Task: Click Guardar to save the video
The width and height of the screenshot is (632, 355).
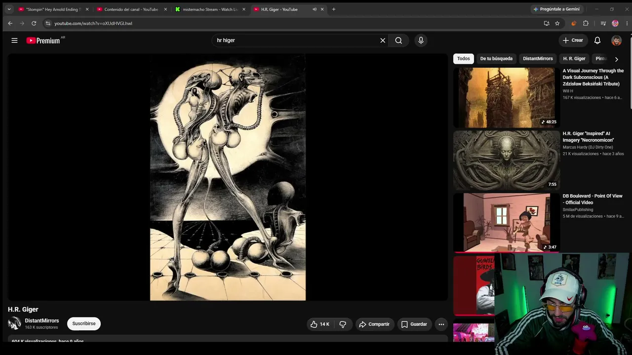Action: (x=414, y=324)
